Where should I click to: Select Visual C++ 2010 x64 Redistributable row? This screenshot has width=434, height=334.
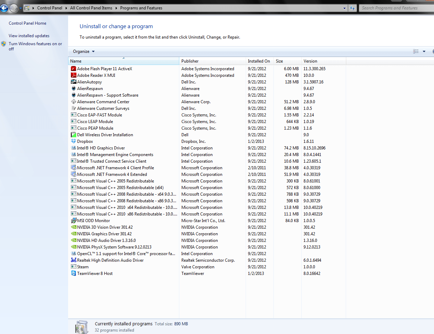207,207
